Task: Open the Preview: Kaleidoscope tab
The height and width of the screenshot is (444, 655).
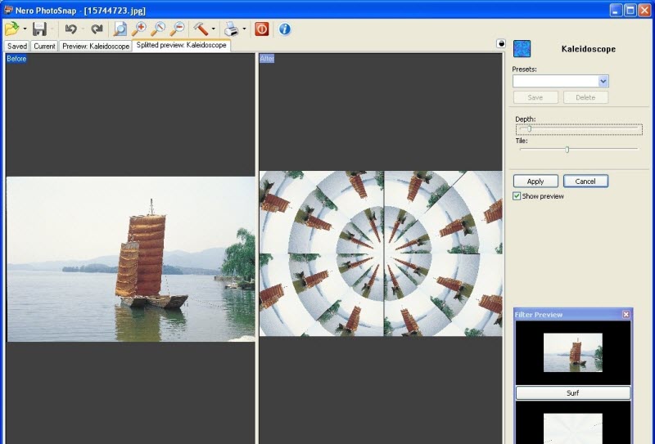Action: 96,46
